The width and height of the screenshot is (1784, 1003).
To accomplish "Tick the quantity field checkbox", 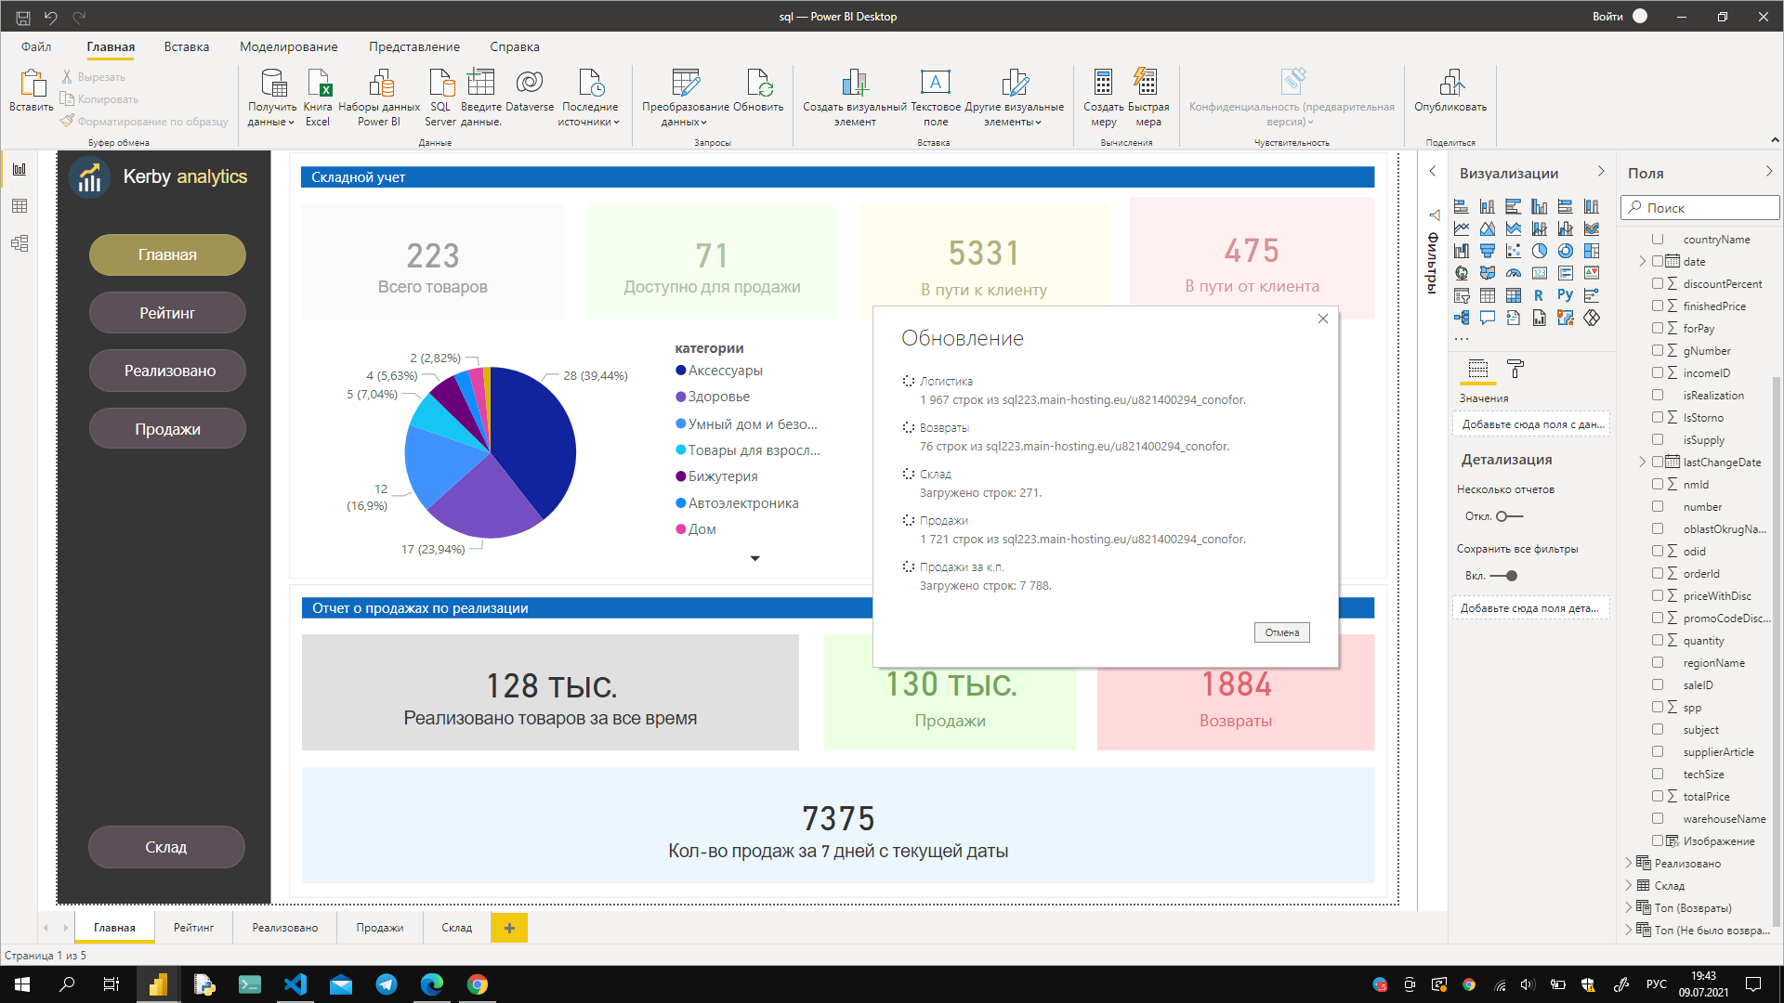I will tap(1658, 640).
